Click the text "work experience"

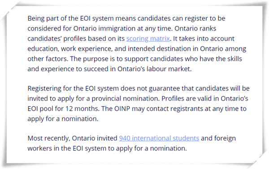[87, 49]
